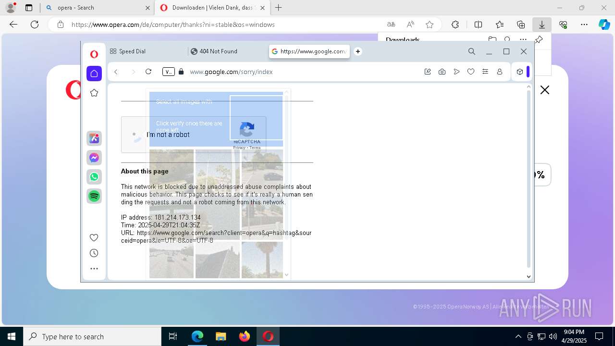
Task: Switch to the Speed Dial tab
Action: pos(147,51)
